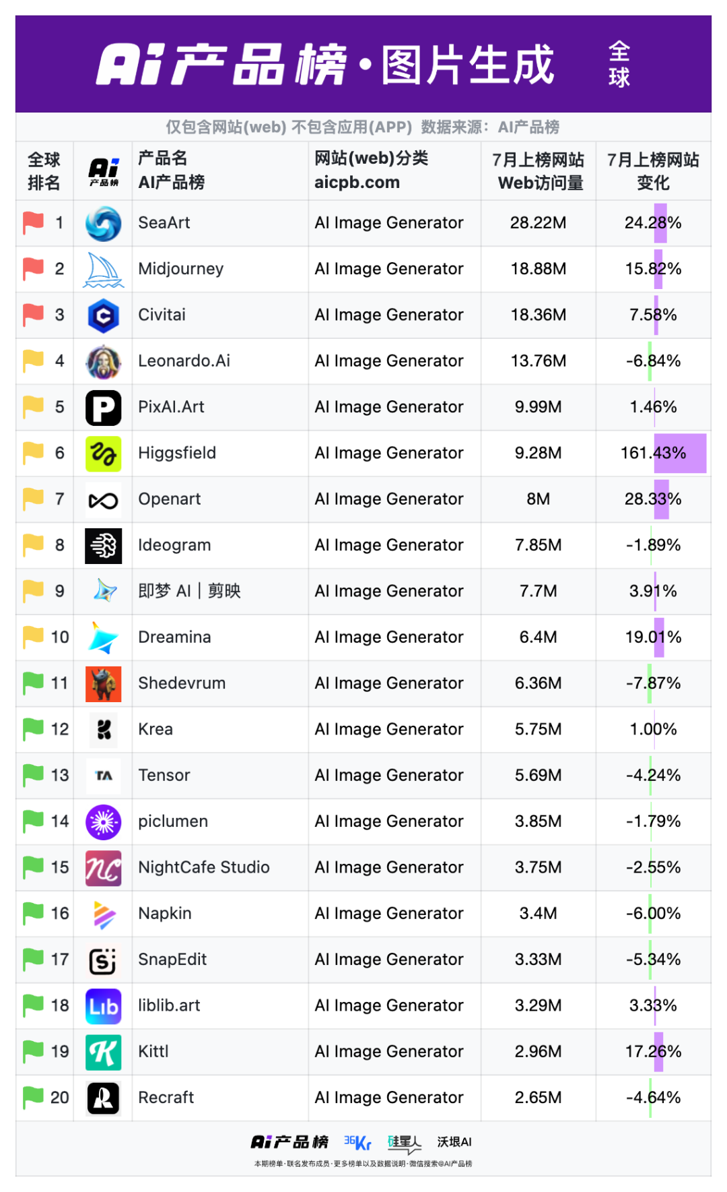Click the Openart infinity loop icon
Screen dimensions: 727x1192
coord(103,500)
